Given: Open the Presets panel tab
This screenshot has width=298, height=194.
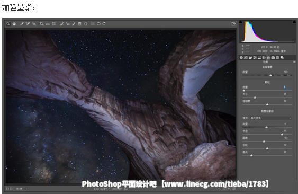Looking at the screenshot, I should coord(278,57).
